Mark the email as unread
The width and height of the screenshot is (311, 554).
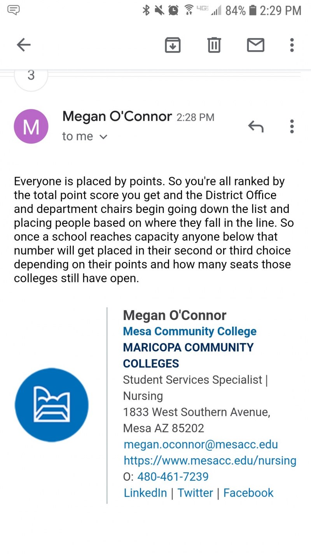pyautogui.click(x=255, y=45)
